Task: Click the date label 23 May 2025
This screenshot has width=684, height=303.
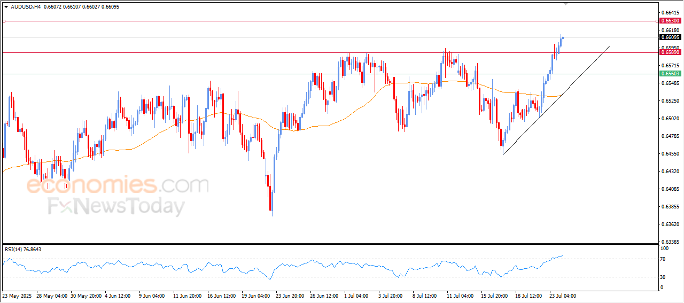Action: point(18,296)
